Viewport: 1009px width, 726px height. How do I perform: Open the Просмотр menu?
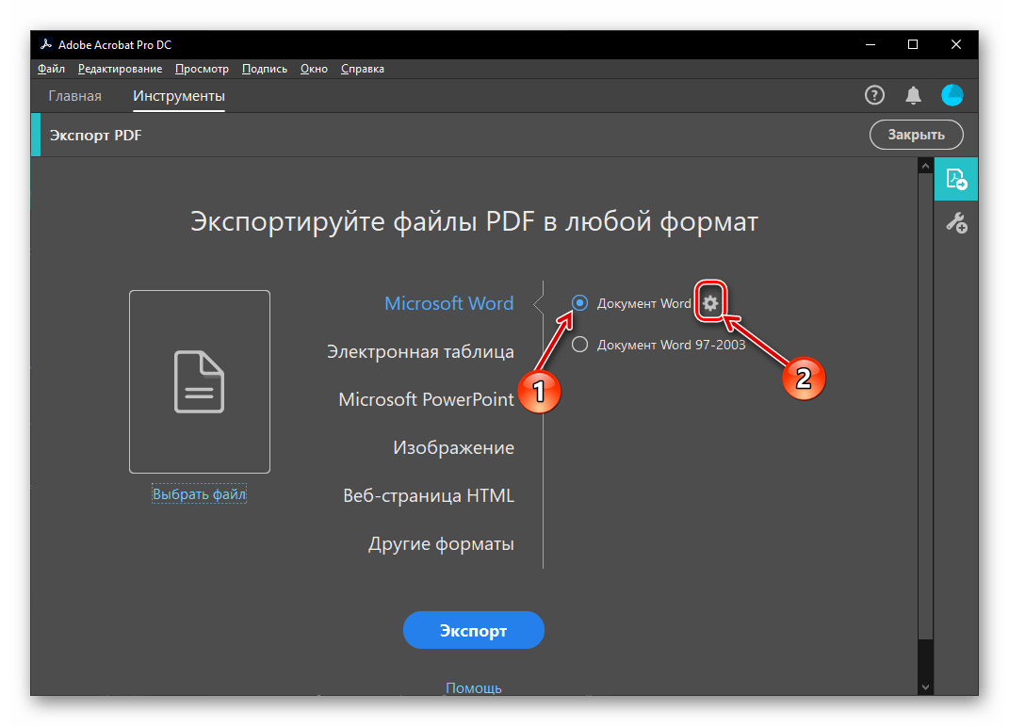[202, 69]
